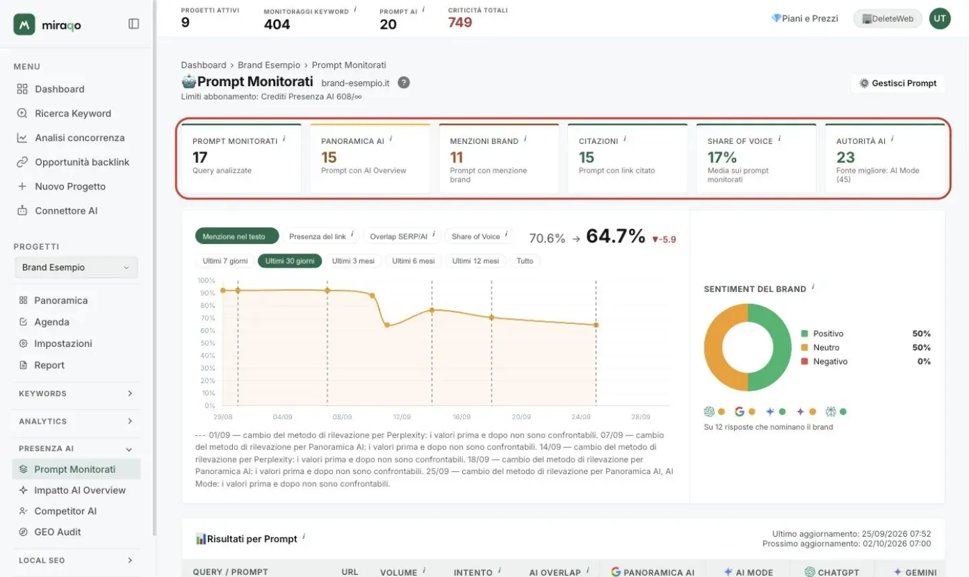Click the Connettore AI robot icon
969x577 pixels.
tap(22, 210)
